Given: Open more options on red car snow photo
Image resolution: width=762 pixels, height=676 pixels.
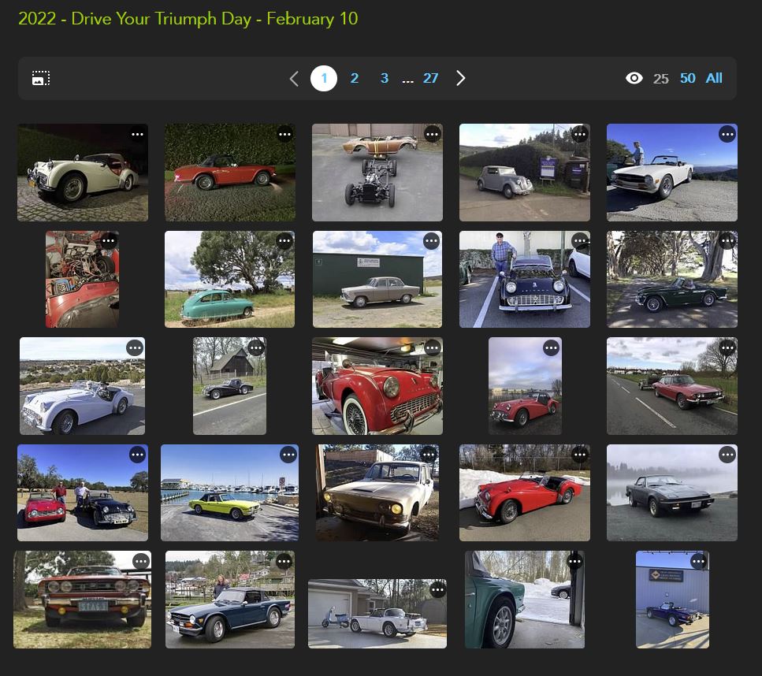Looking at the screenshot, I should pos(580,455).
